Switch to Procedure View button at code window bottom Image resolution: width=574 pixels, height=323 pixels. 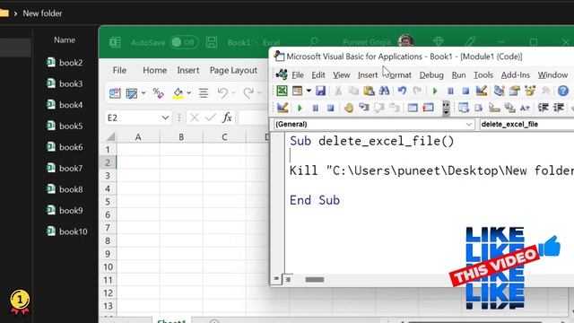[x=276, y=279]
